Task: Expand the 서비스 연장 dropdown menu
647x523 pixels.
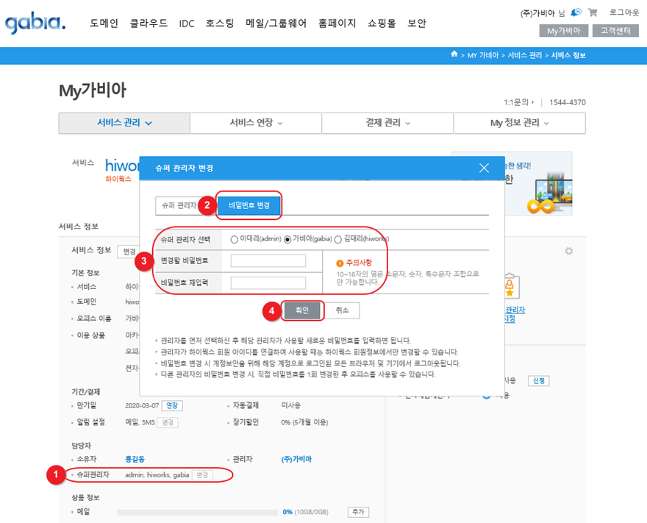Action: (x=256, y=123)
